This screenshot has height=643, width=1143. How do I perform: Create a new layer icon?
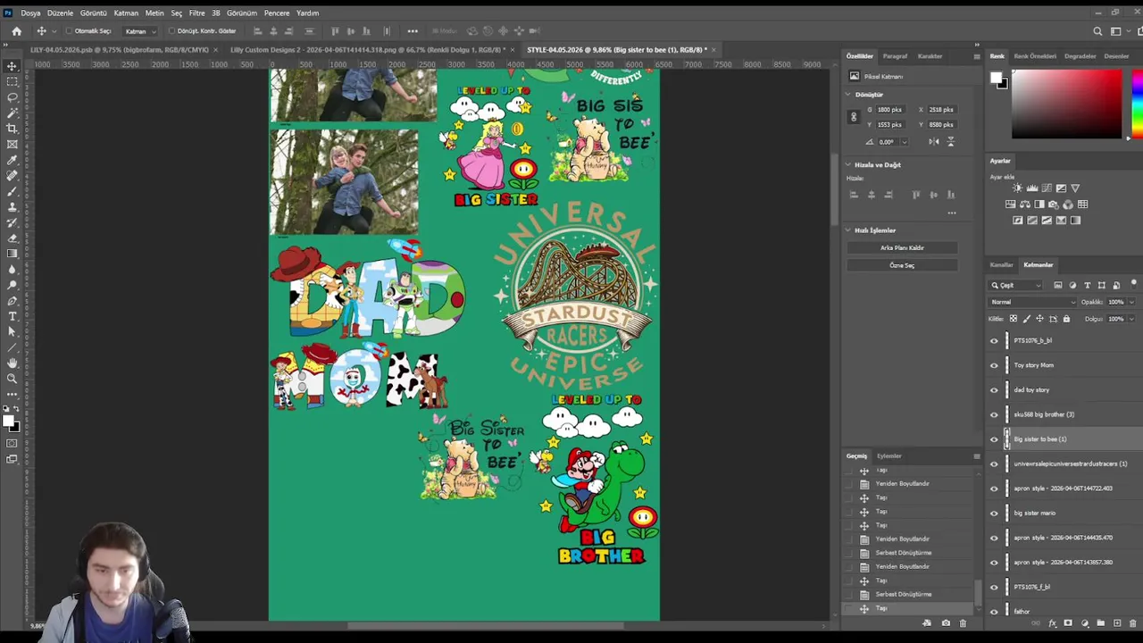coord(1116,623)
